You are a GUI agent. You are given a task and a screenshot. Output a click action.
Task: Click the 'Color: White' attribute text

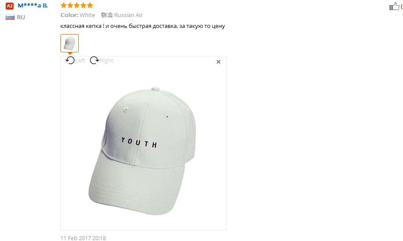click(x=77, y=15)
